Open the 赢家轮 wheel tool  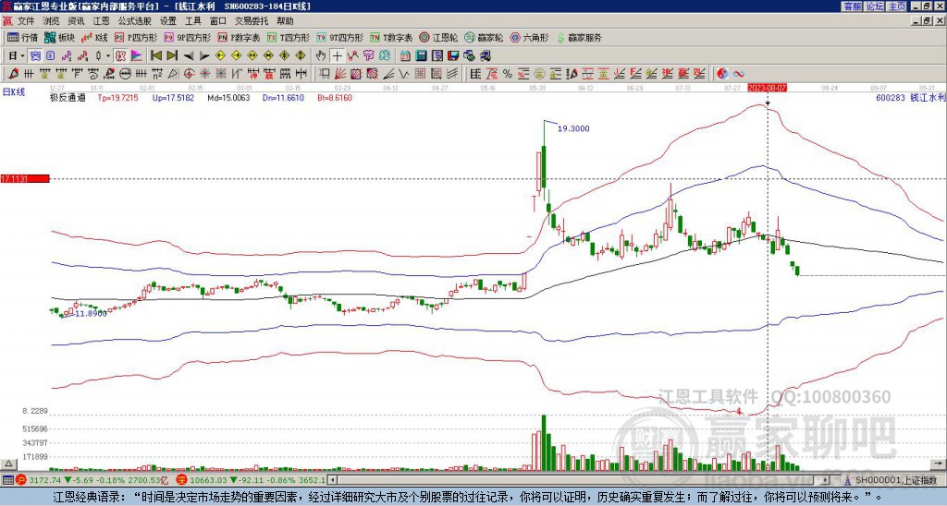[484, 37]
